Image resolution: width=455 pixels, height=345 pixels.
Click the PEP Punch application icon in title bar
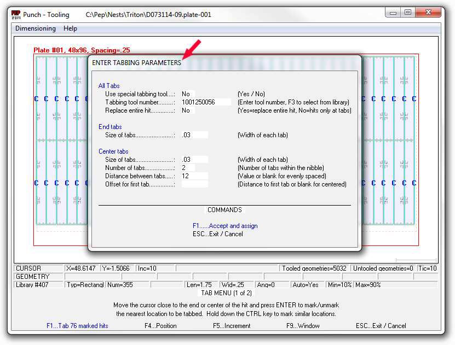click(x=16, y=15)
